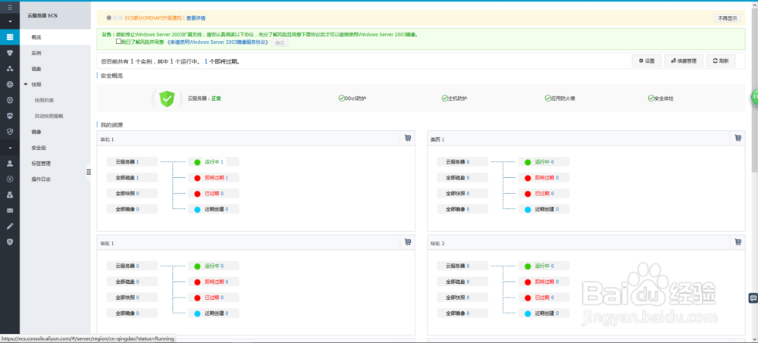Click the shopping cart icon for 华东 1
The width and height of the screenshot is (758, 343).
(x=408, y=242)
